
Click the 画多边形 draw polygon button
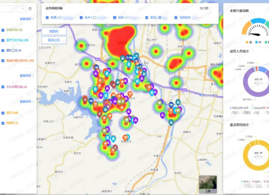(x=54, y=40)
